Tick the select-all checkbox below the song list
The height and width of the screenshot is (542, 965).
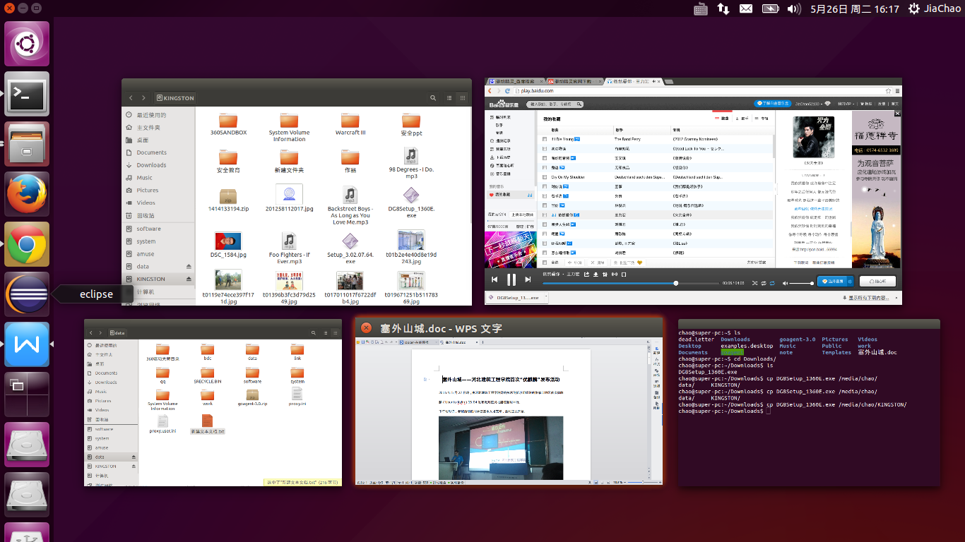point(545,262)
